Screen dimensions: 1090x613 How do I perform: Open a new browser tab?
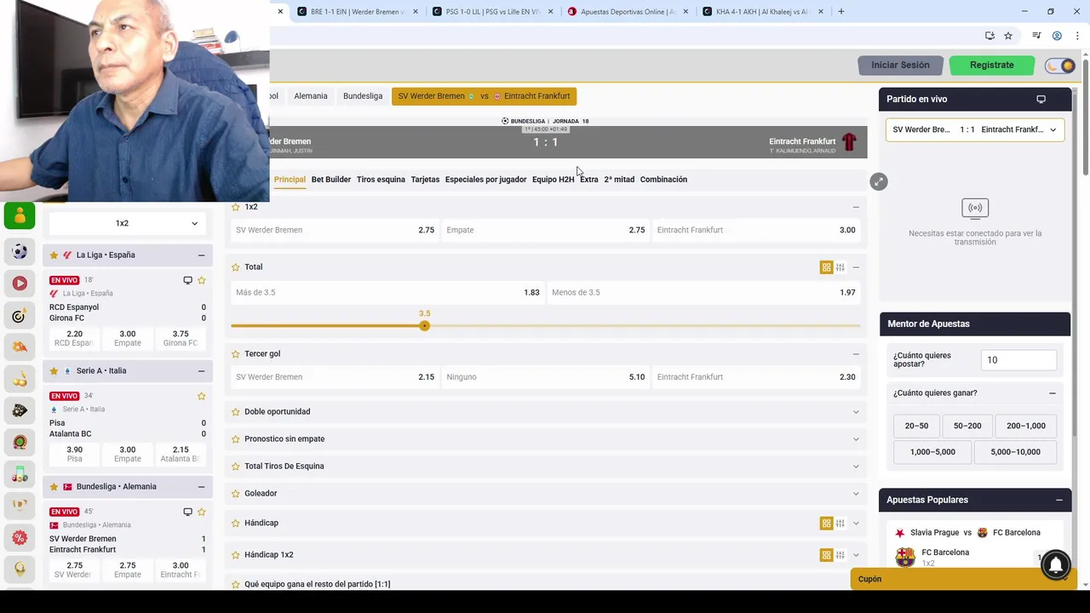[841, 11]
